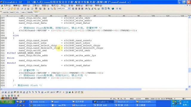This screenshot has width=191, height=107.
Task: Click the anchor icon in the bottom toolbar
Action: [x=73, y=92]
